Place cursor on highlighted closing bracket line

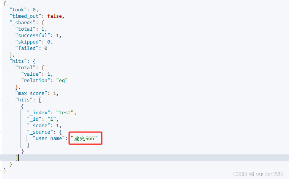click(x=144, y=157)
